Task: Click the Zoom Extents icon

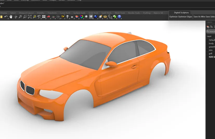Action: pos(30,17)
